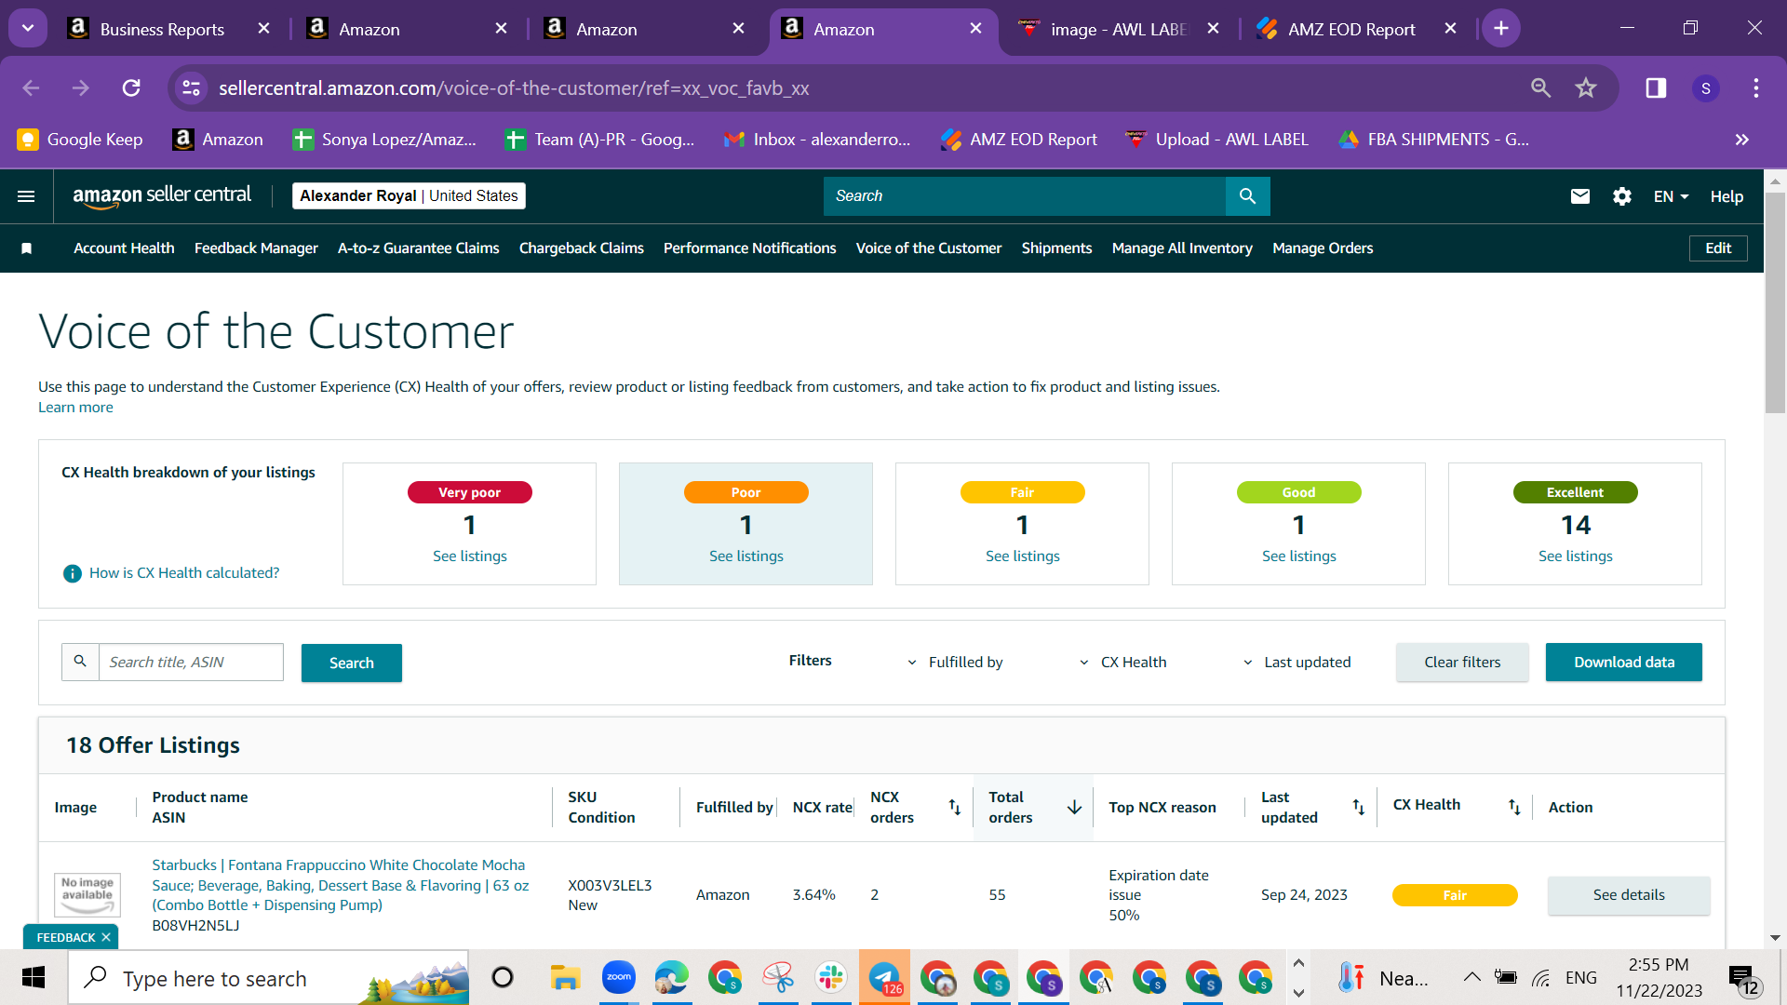1787x1005 pixels.
Task: Sort by Last updated arrows icon
Action: point(1359,808)
